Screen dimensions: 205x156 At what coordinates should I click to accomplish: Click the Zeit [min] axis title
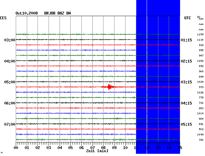pyautogui.click(x=97, y=151)
